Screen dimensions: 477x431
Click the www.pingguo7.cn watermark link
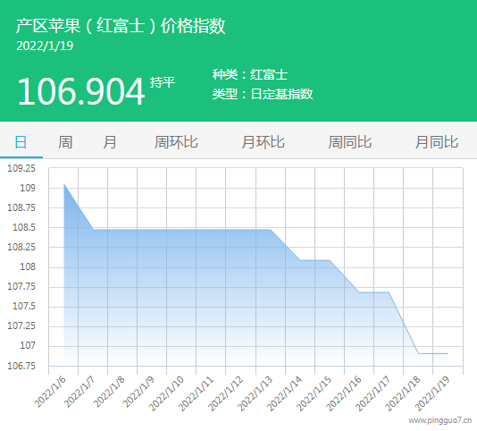pos(439,420)
